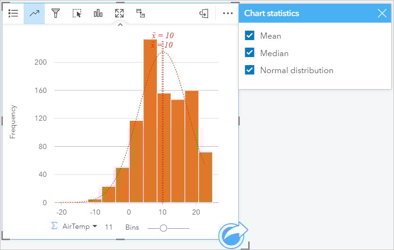394x250 pixels.
Task: Open the three-dots More options menu
Action: [227, 13]
